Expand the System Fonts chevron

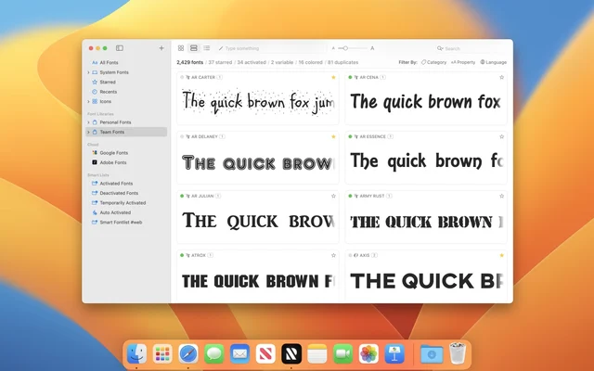[x=89, y=72]
